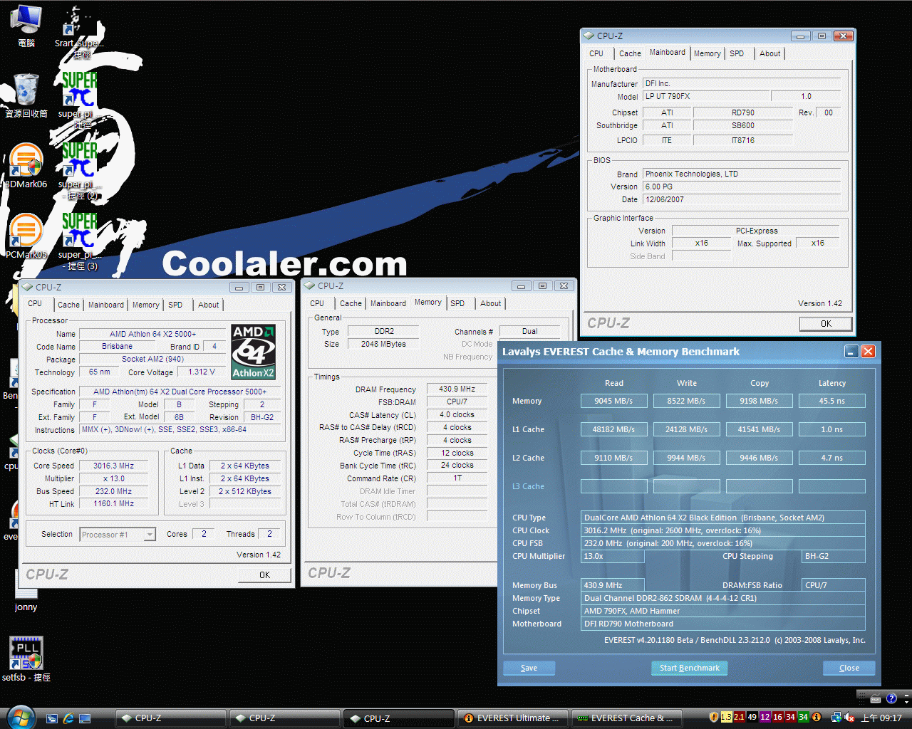Open About tab in CPU-Z Memory window
The image size is (912, 729).
[490, 303]
